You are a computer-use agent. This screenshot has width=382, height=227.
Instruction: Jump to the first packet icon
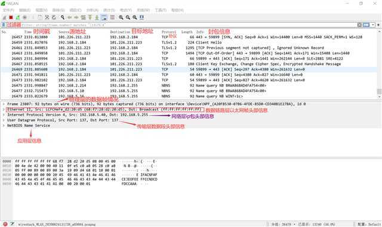90,17
